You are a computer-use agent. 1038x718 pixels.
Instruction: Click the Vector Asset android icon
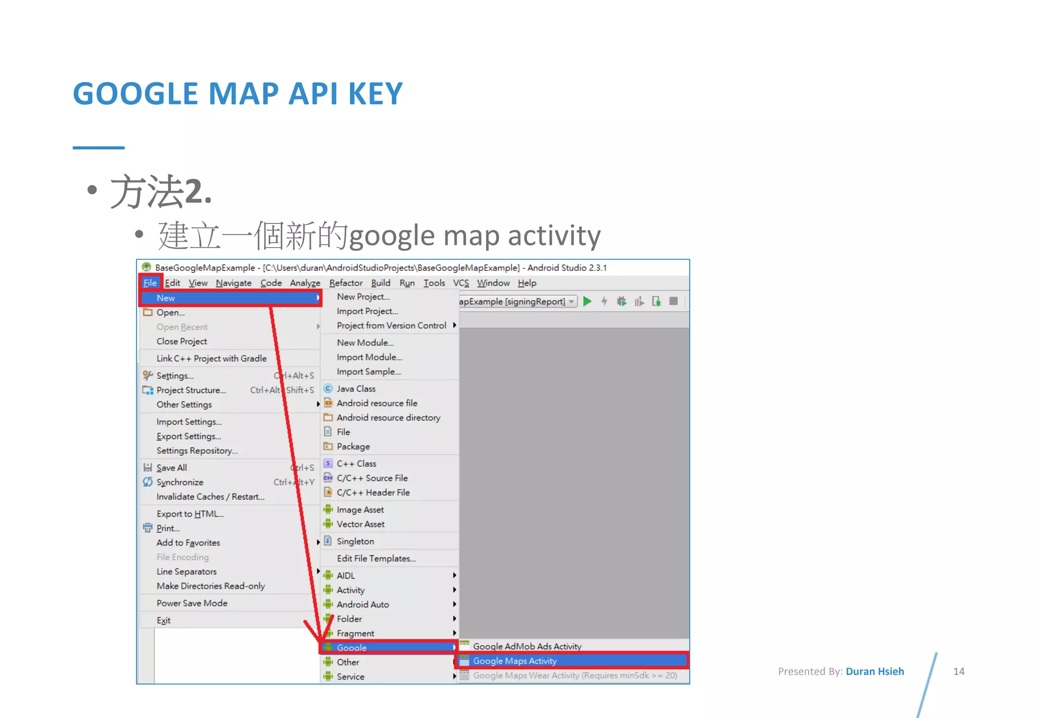(x=328, y=524)
